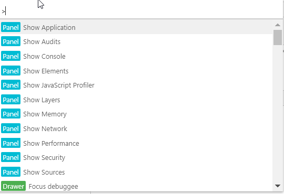Image resolution: width=284 pixels, height=194 pixels.
Task: Open the Show Console panel command
Action: pyautogui.click(x=136, y=56)
